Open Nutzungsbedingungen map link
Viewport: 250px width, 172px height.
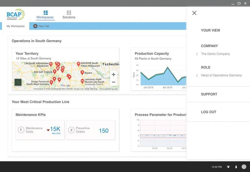pyautogui.click(x=109, y=89)
